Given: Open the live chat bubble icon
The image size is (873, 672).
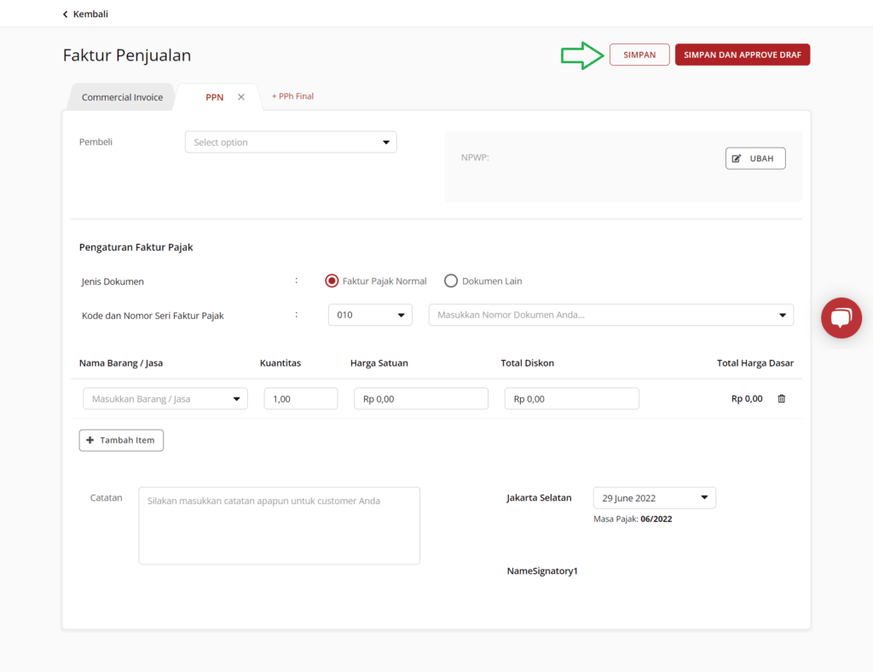Looking at the screenshot, I should click(841, 318).
